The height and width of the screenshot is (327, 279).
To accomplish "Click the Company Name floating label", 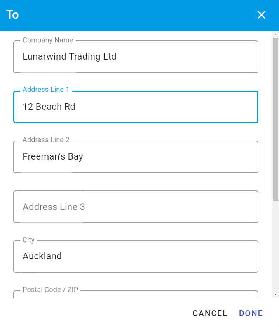I will pos(48,40).
